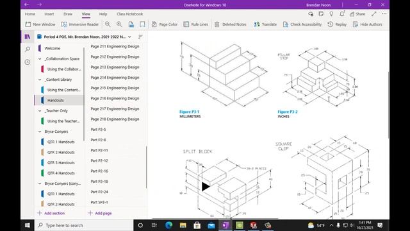Click the full page view icon
Image resolution: width=410 pixels, height=231 pixels.
(x=142, y=24)
